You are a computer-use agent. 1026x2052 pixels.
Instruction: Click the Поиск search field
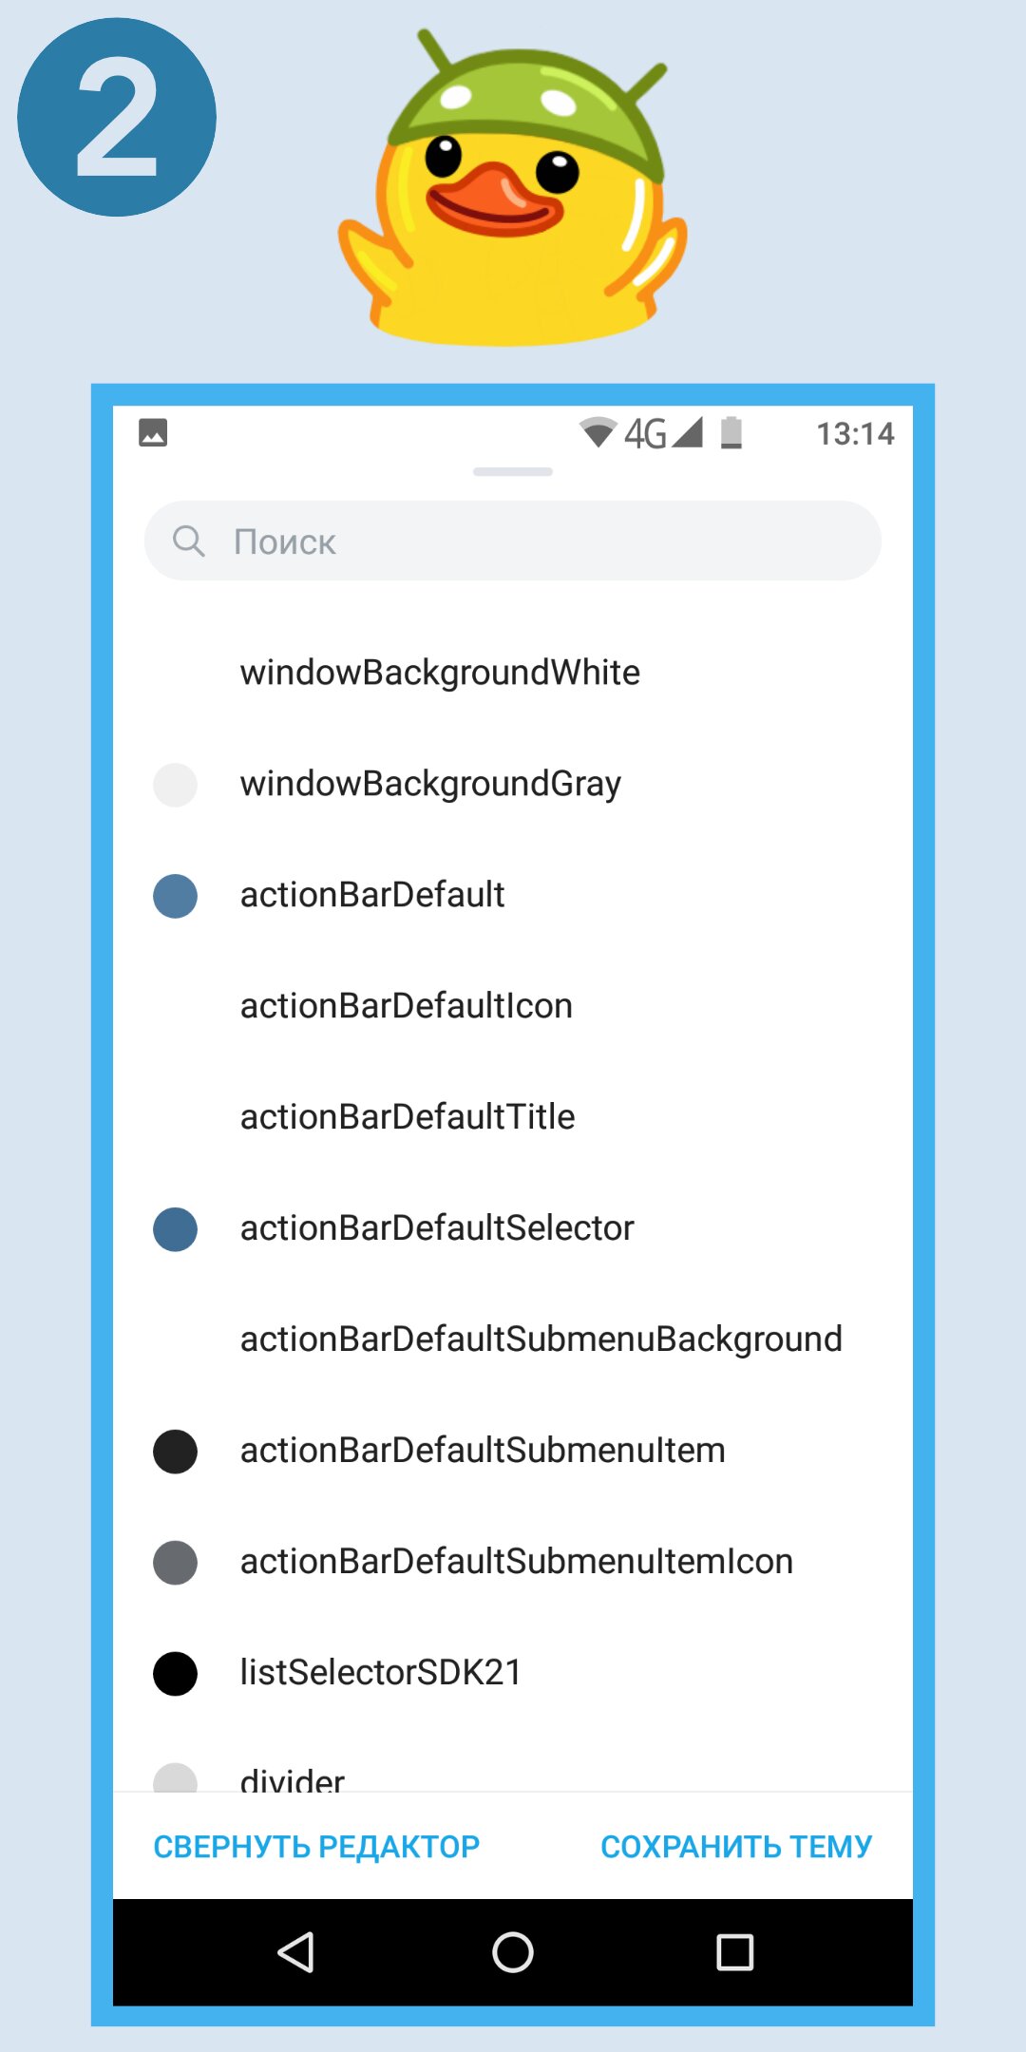(513, 541)
